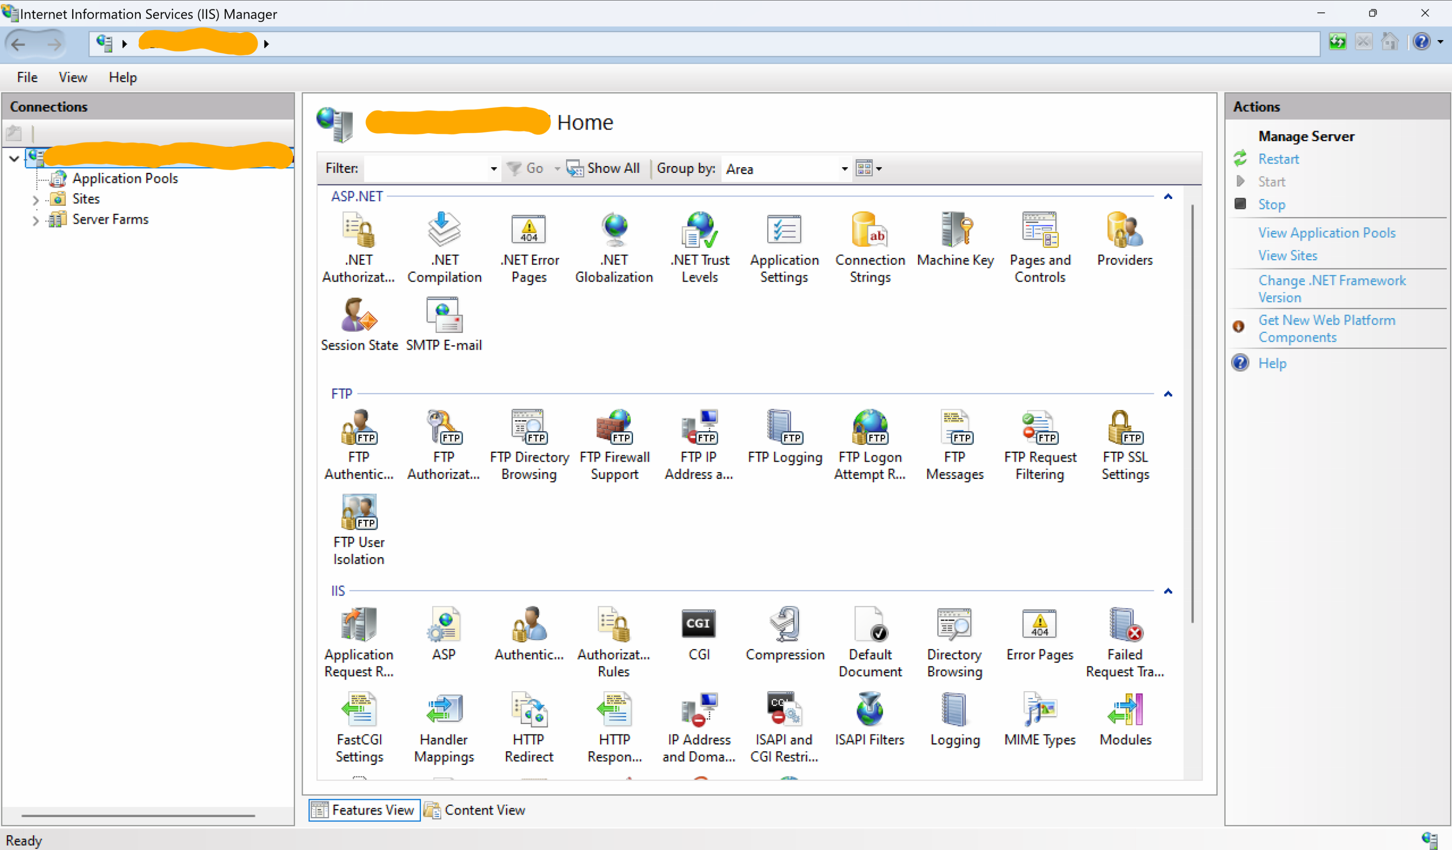
Task: Expand the Server Farms tree node
Action: 36,220
